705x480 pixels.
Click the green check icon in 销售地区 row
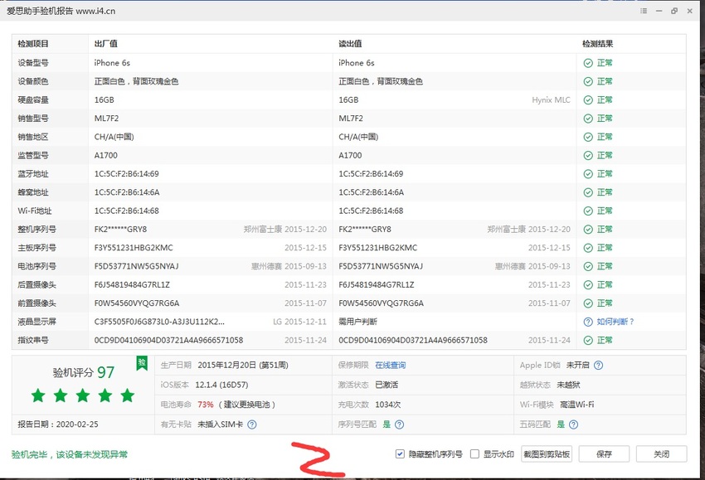[588, 137]
